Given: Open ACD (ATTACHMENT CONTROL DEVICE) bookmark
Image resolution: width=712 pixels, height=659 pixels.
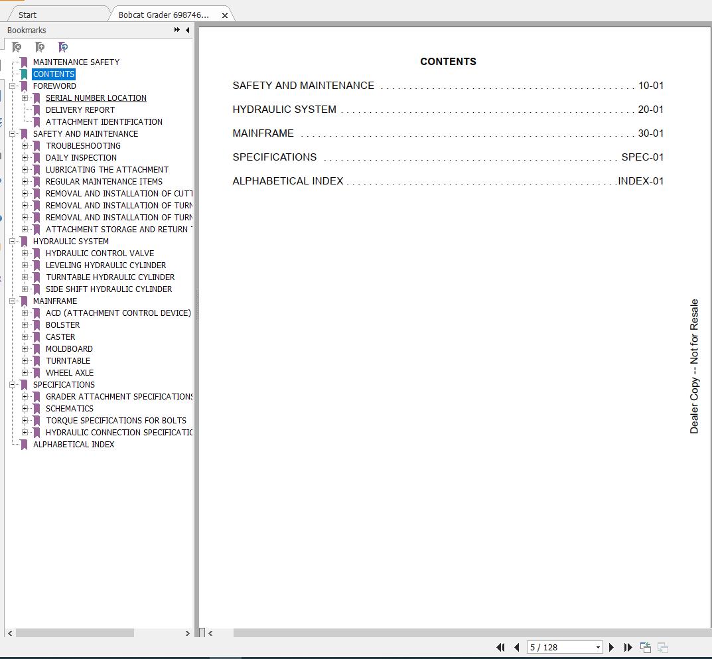Looking at the screenshot, I should click(118, 313).
